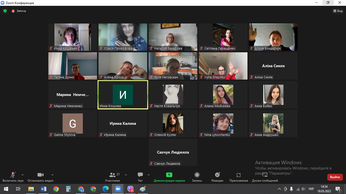Viewport: 346px width, 194px height.
Task: Open the Реакции reactions menu
Action: [x=217, y=177]
